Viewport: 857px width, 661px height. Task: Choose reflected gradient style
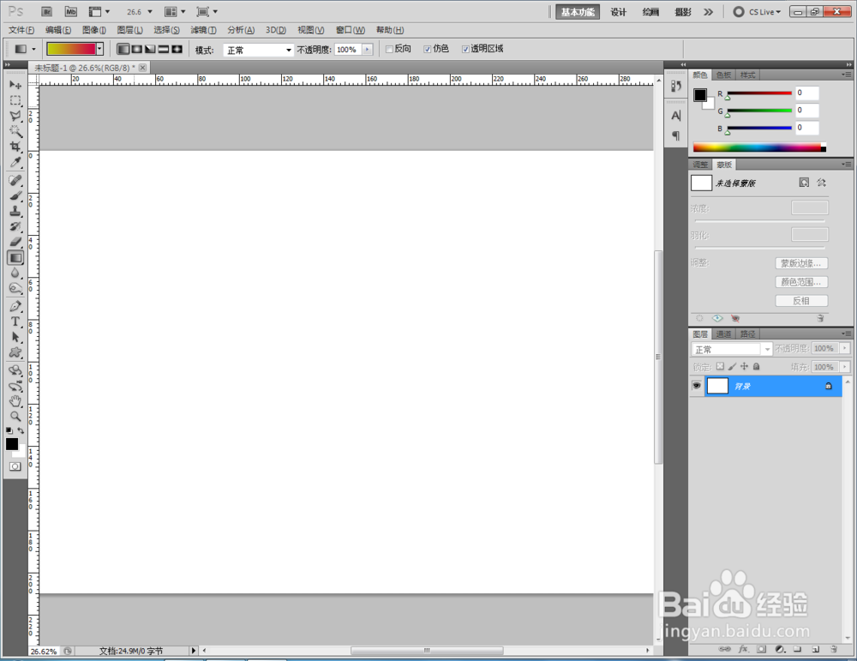[164, 49]
